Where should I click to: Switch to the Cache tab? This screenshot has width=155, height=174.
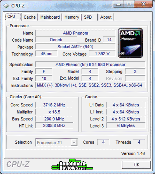[x=30, y=17]
